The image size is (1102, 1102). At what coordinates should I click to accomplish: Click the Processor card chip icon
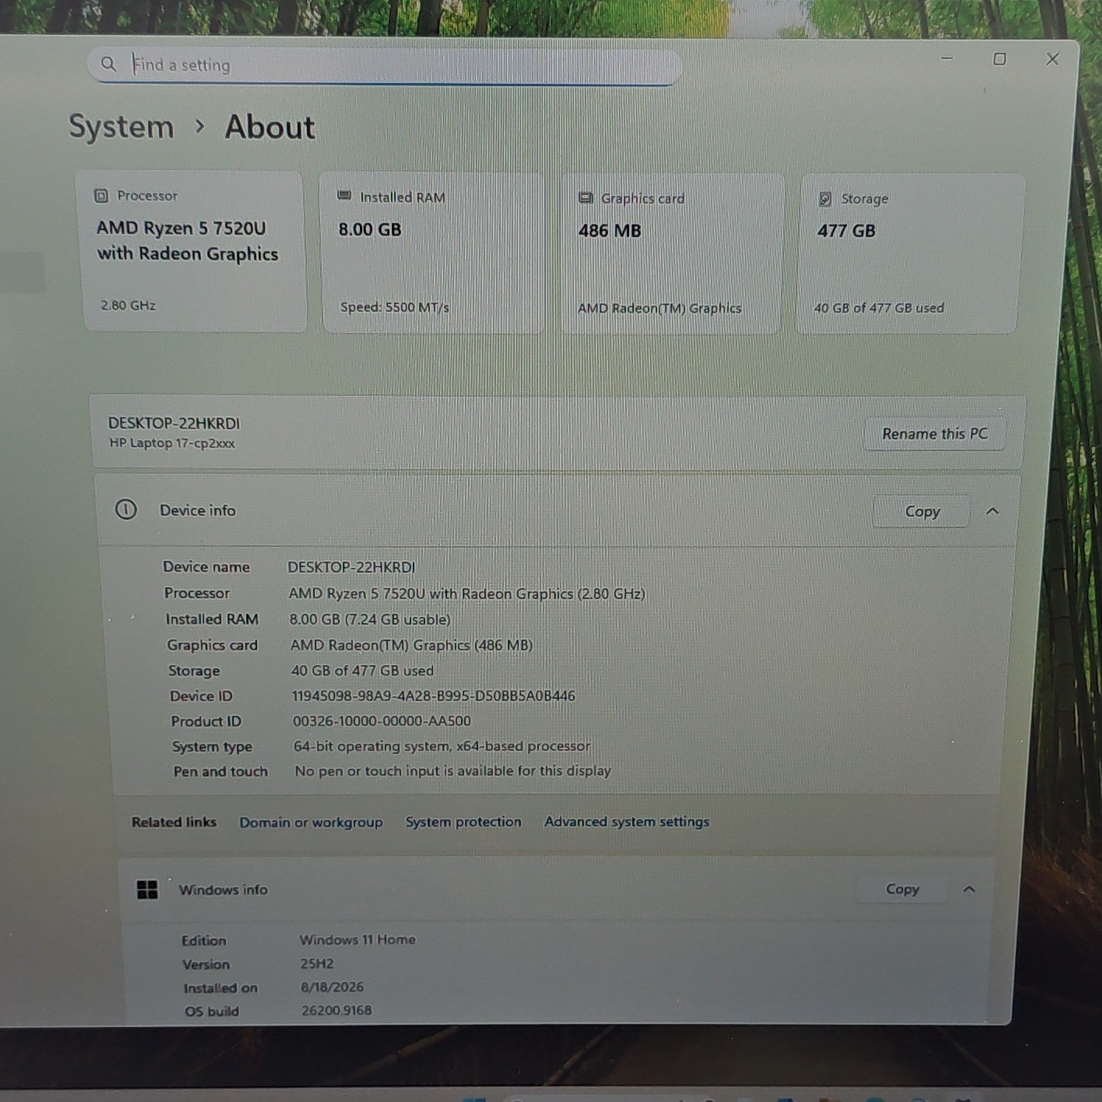click(x=101, y=196)
